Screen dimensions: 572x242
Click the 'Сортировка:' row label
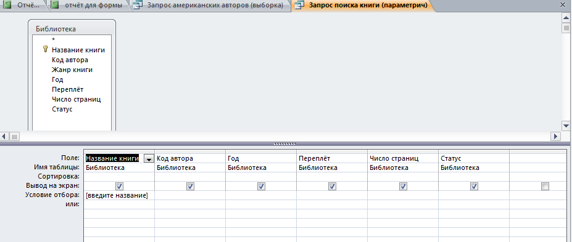tap(59, 177)
